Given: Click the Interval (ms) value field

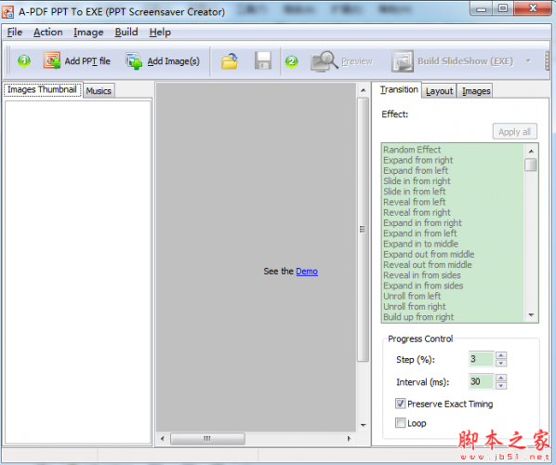Looking at the screenshot, I should (482, 381).
